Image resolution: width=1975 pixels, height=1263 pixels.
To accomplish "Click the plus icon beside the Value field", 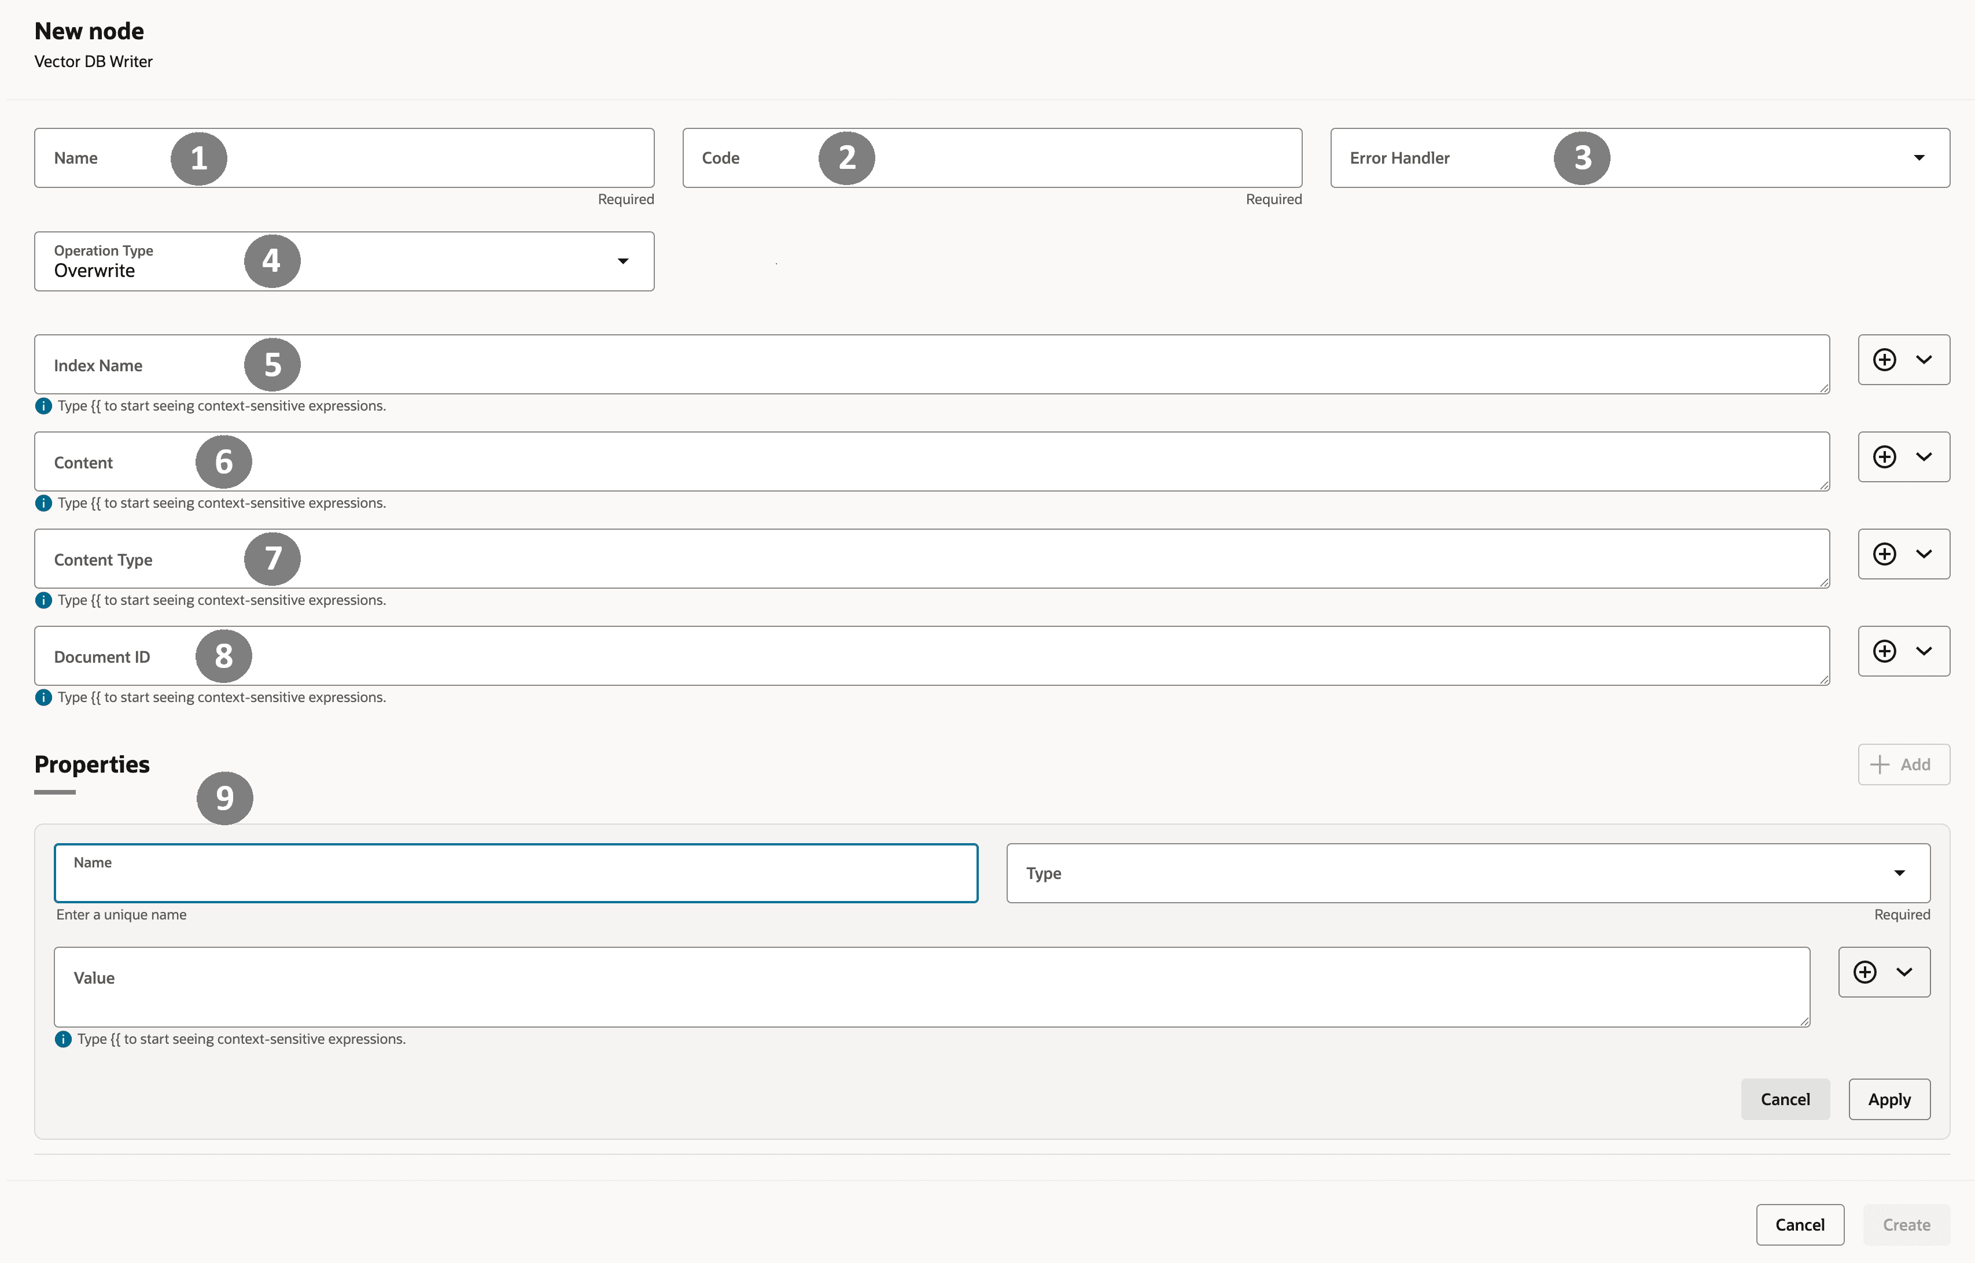I will (x=1865, y=972).
